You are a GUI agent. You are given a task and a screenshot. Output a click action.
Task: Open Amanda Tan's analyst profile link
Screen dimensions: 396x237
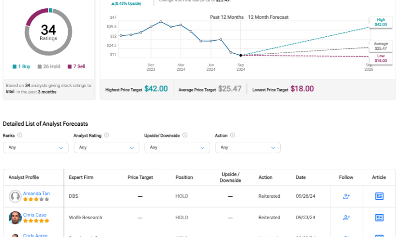(x=36, y=193)
